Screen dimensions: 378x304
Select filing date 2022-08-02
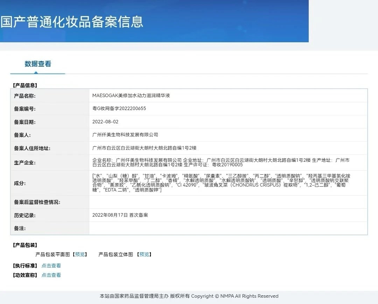tap(105, 122)
